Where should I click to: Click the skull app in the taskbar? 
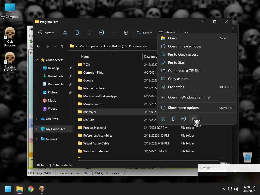pyautogui.click(x=42, y=189)
